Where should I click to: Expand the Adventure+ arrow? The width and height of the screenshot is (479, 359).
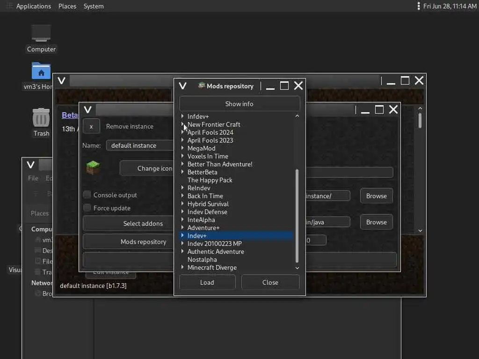pyautogui.click(x=182, y=228)
